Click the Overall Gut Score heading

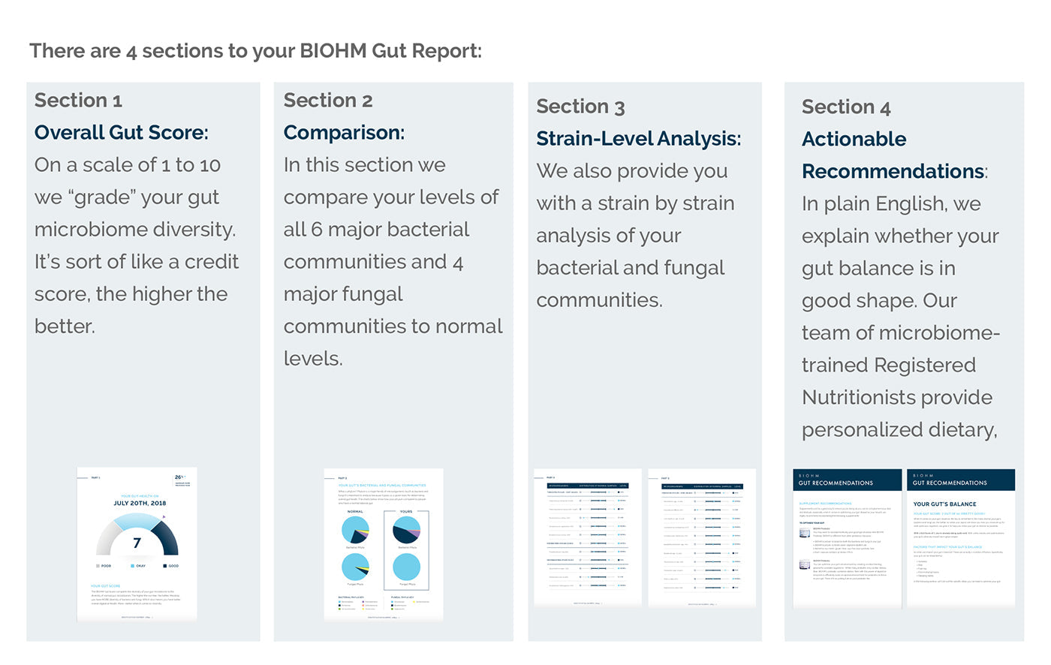(x=121, y=133)
